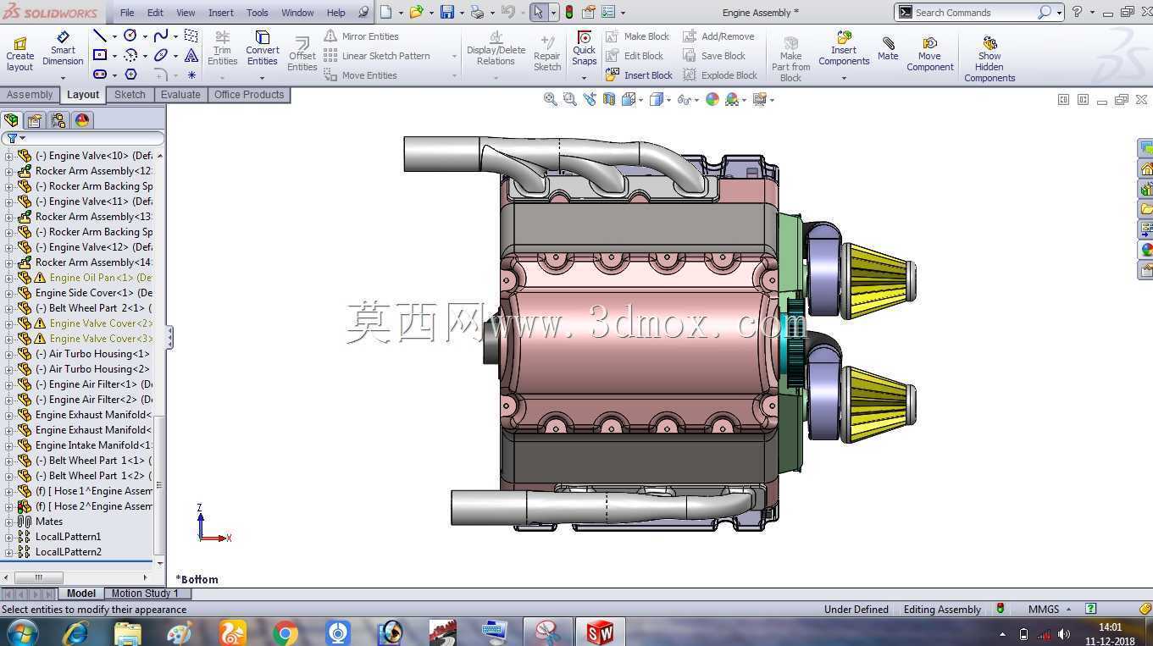
Task: Click the Add/Remove block command
Action: click(718, 36)
